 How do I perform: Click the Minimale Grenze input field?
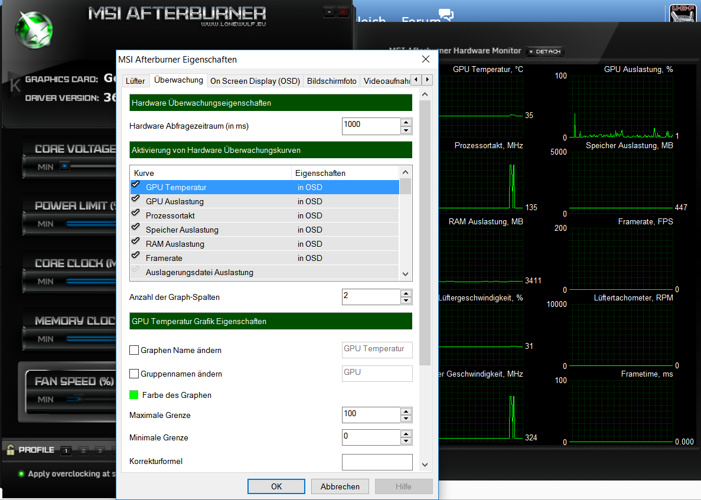pyautogui.click(x=371, y=437)
